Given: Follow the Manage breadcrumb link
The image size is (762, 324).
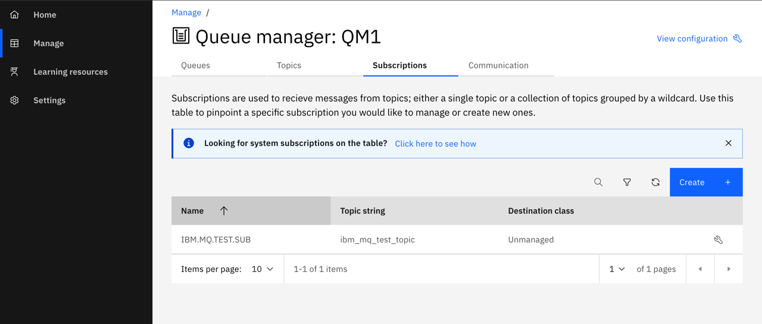Looking at the screenshot, I should (186, 12).
